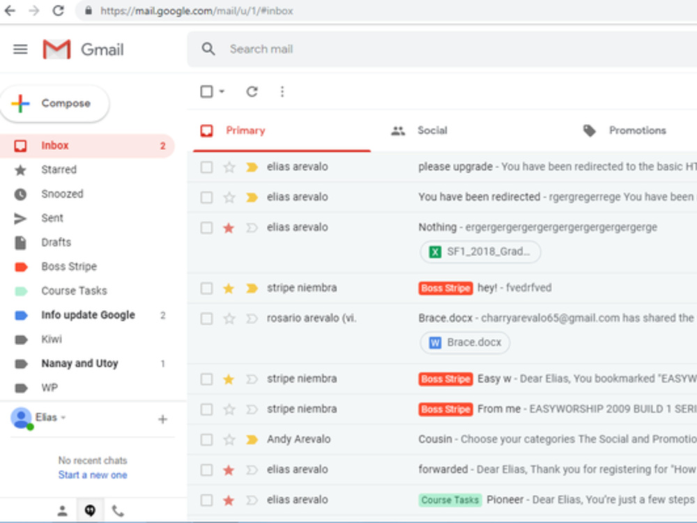Select the 'Easy w' email checkbox
Screen dimensions: 697x523
pyautogui.click(x=206, y=379)
